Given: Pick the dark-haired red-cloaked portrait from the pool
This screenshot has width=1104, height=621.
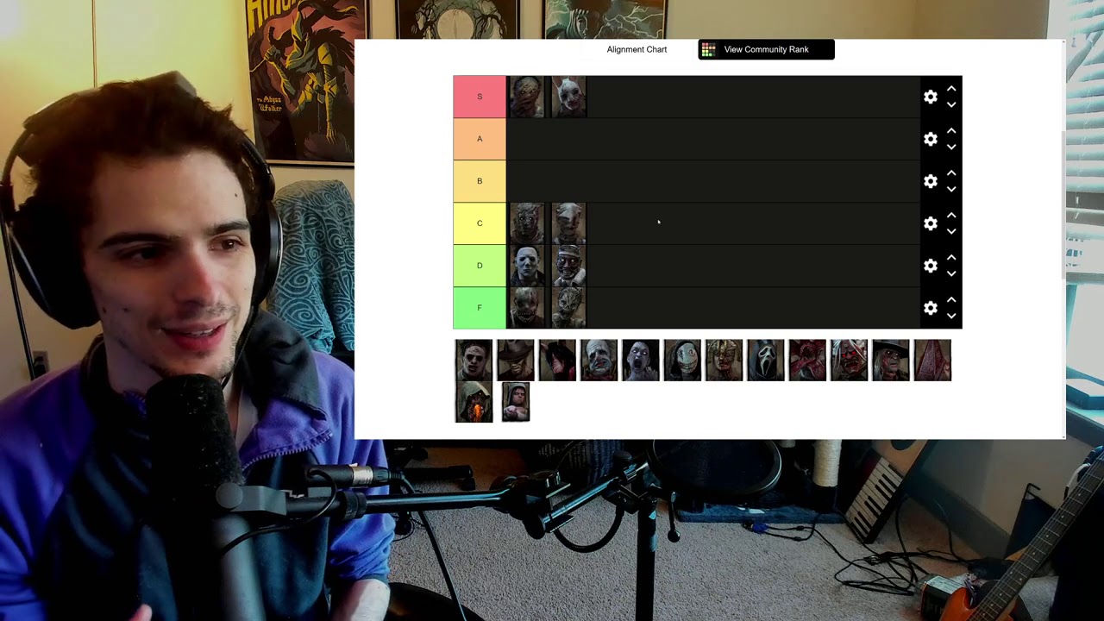Looking at the screenshot, I should point(557,360).
